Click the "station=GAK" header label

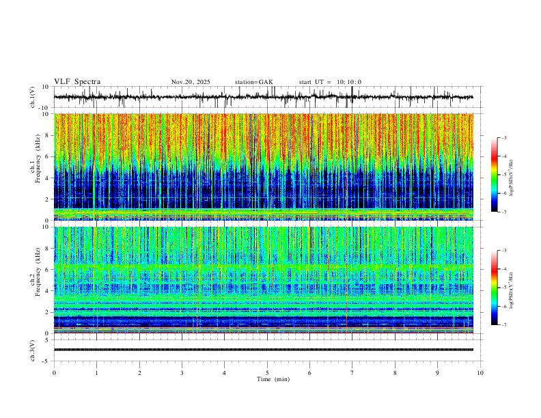click(253, 82)
